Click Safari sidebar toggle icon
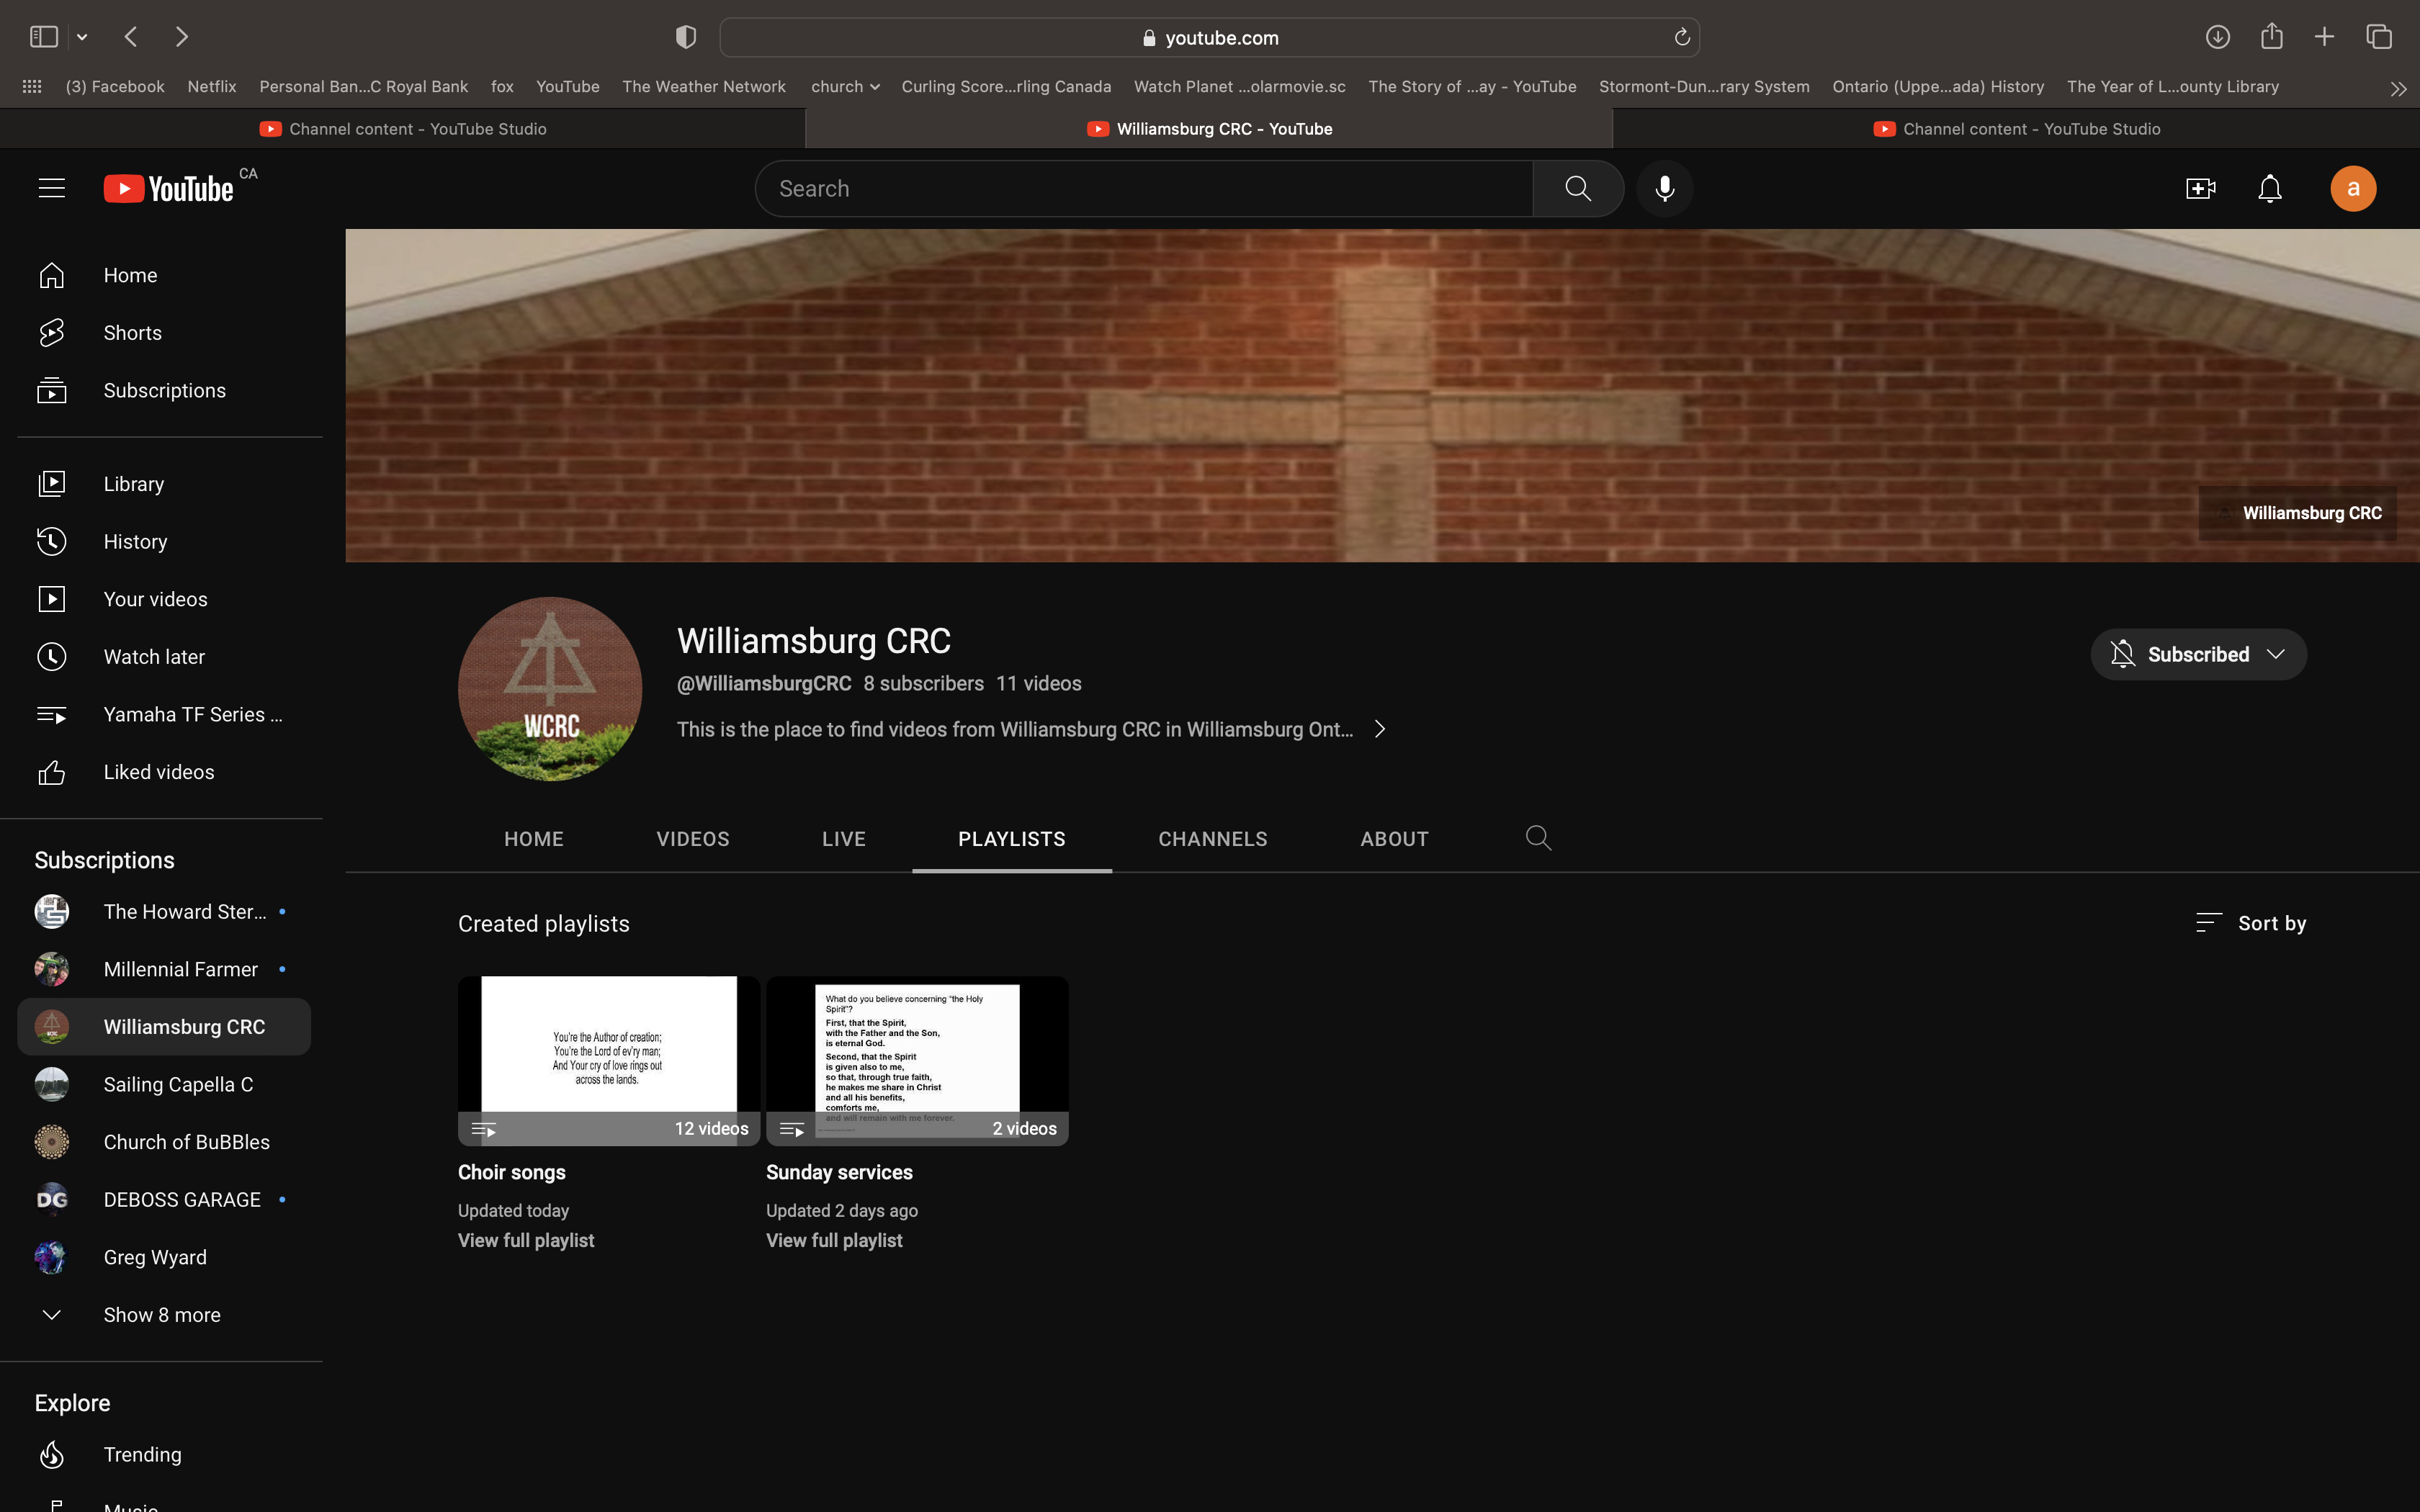2420x1512 pixels. pos(43,37)
